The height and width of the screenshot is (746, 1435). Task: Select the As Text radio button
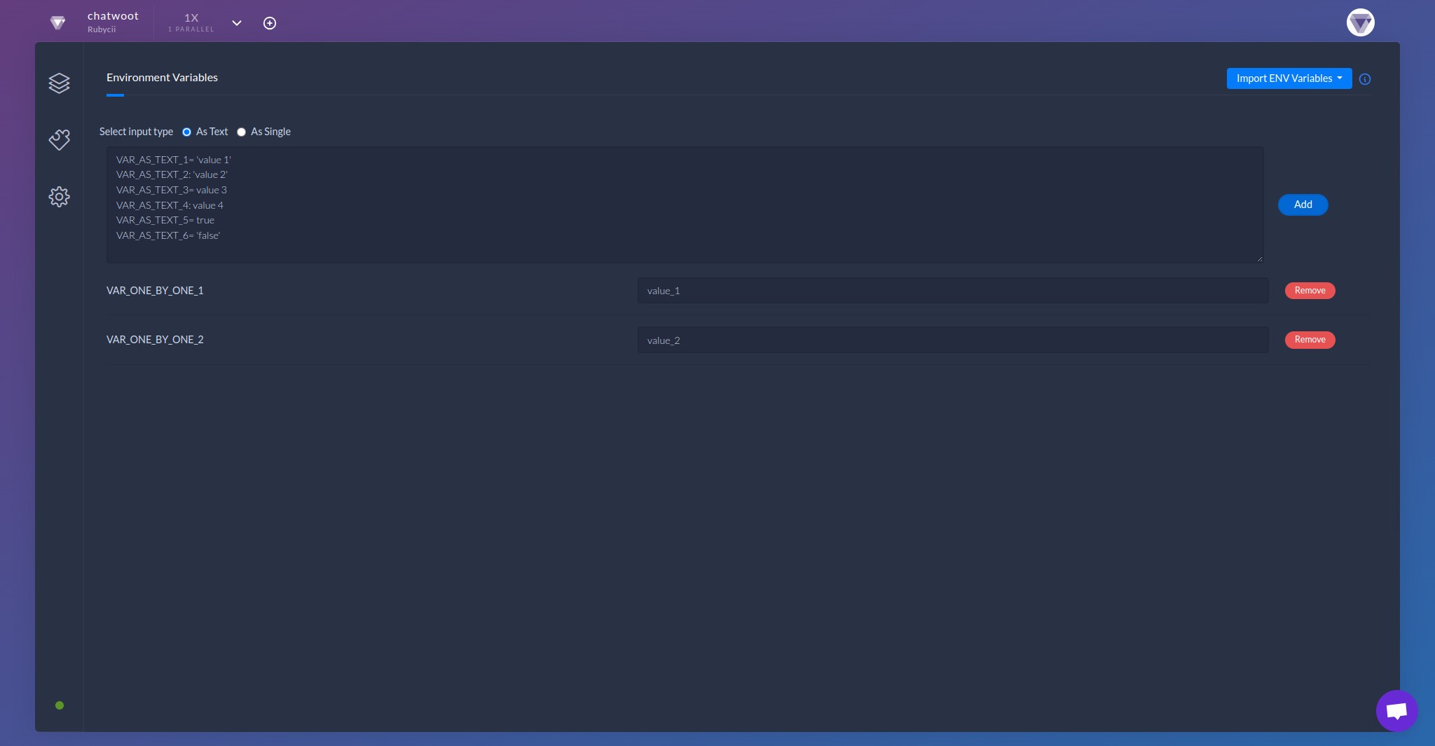tap(186, 132)
